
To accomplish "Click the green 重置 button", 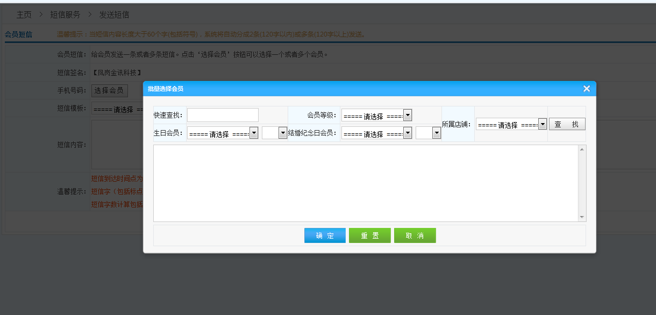I will 370,235.
